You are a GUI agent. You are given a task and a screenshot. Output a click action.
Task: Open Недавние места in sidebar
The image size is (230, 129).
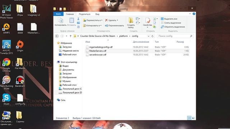pos(70,51)
